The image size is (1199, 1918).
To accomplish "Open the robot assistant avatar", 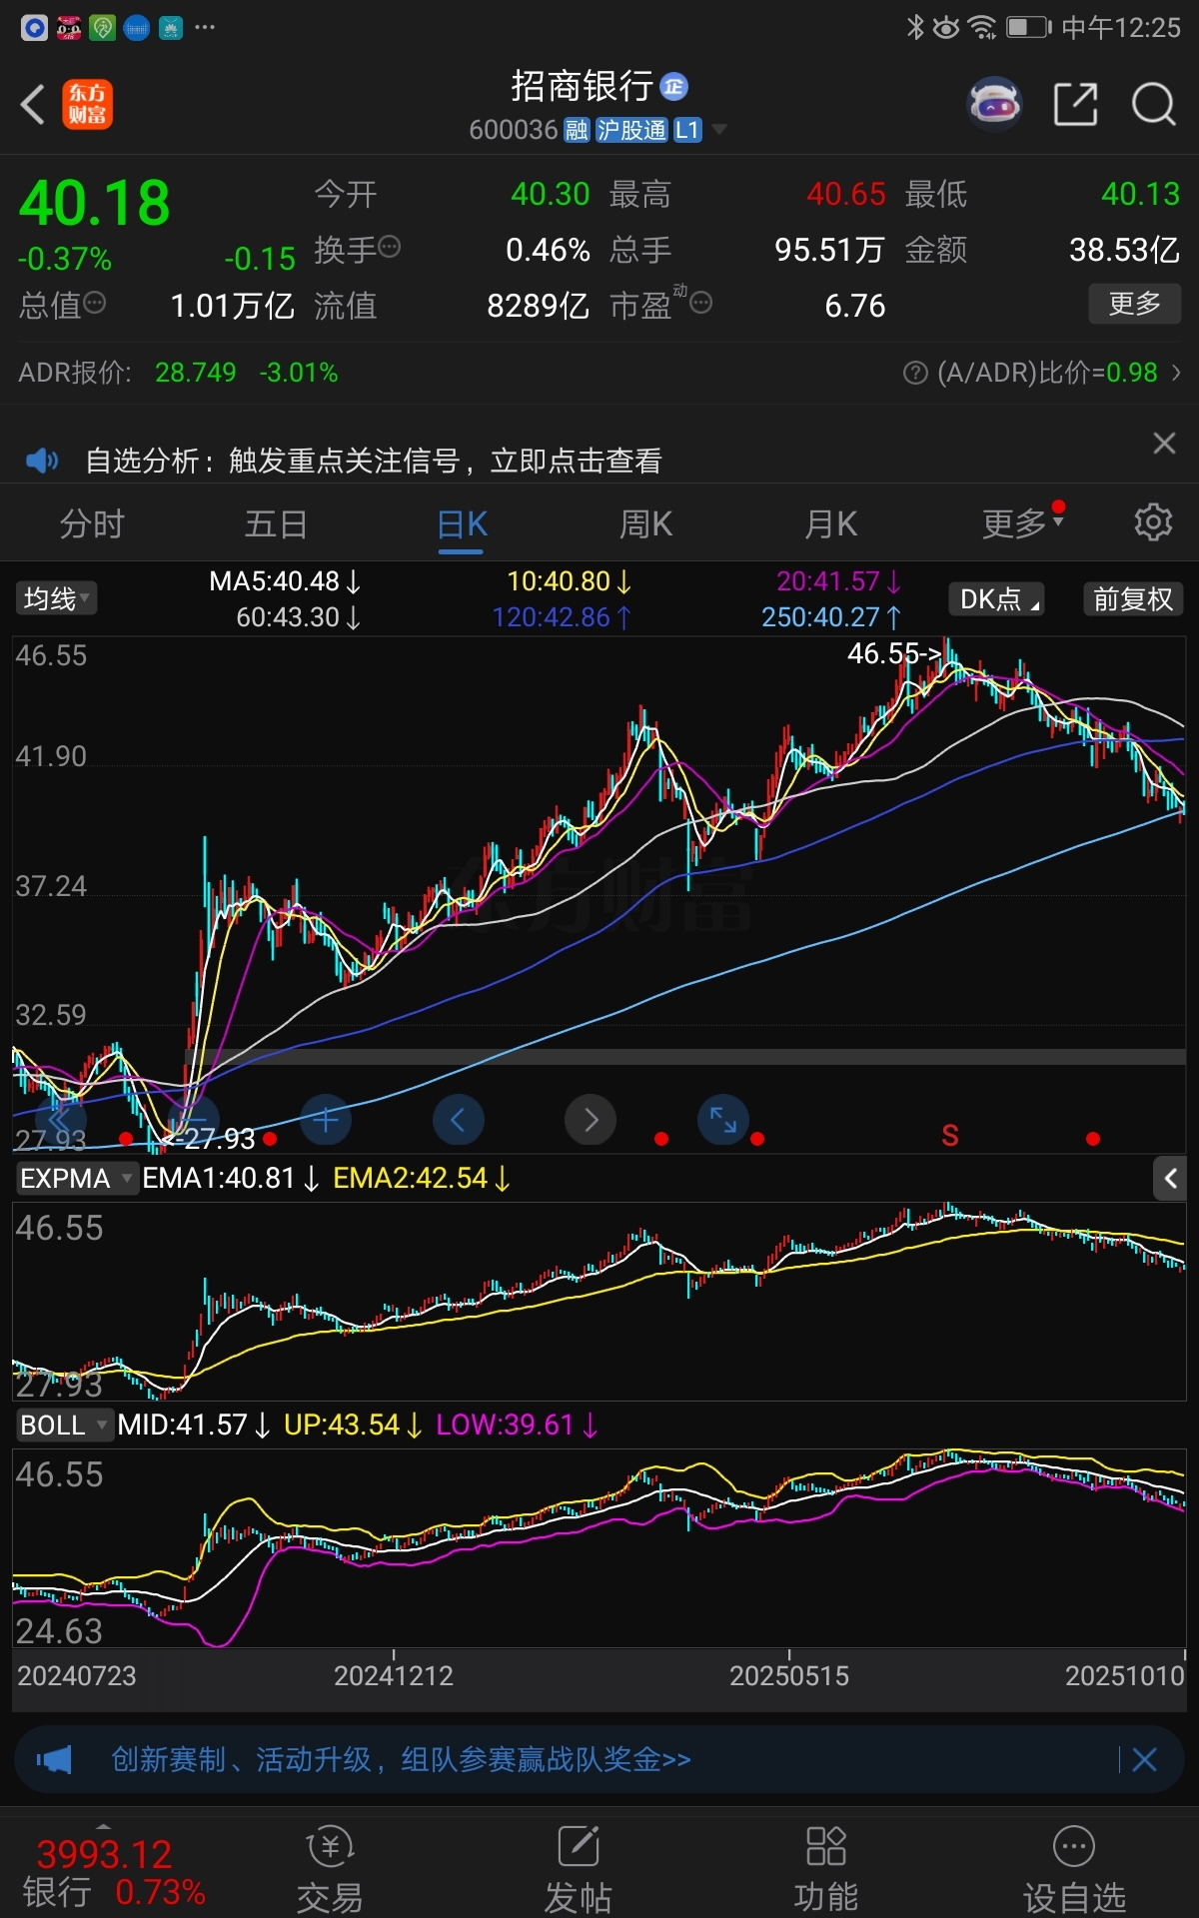I will 994,103.
